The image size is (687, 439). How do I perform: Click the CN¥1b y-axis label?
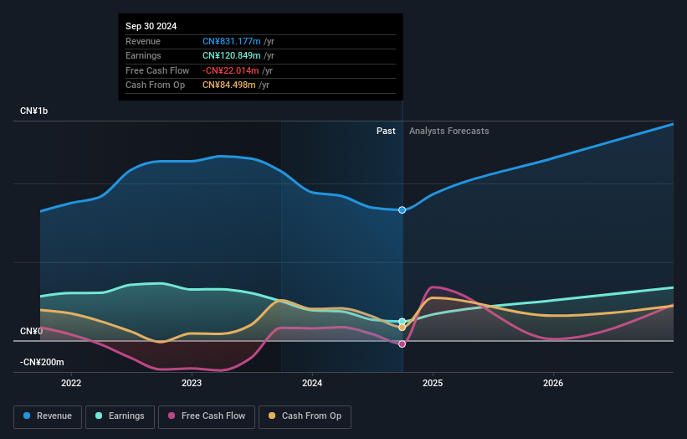[33, 111]
